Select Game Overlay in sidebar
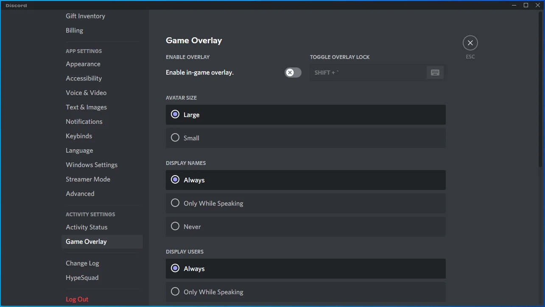 click(x=102, y=242)
